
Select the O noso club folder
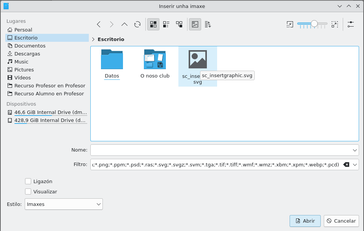click(155, 64)
